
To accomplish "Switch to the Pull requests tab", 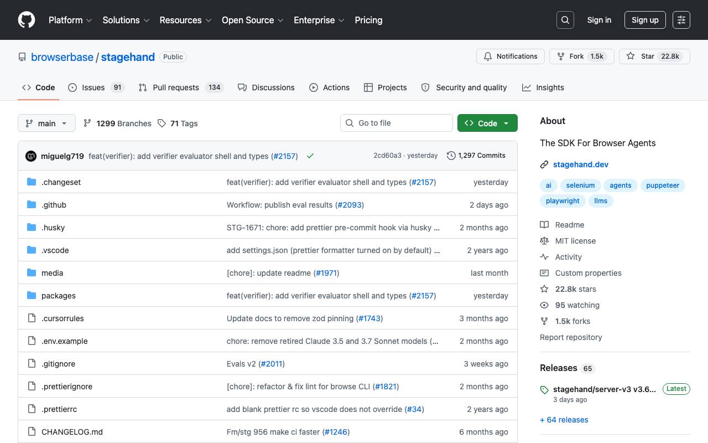I will pos(180,87).
